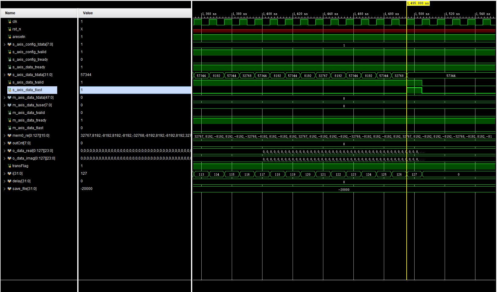497x292 pixels.
Task: Click the o_data_real array icon
Action: coord(9,151)
